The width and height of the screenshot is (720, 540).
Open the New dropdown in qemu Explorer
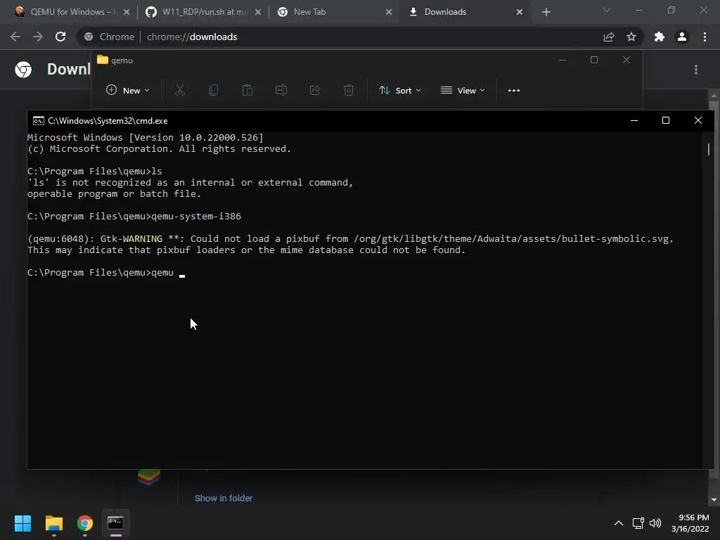[x=128, y=90]
